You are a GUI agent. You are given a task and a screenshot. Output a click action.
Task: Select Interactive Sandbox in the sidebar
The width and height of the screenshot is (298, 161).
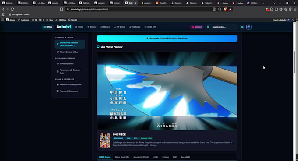click(70, 44)
